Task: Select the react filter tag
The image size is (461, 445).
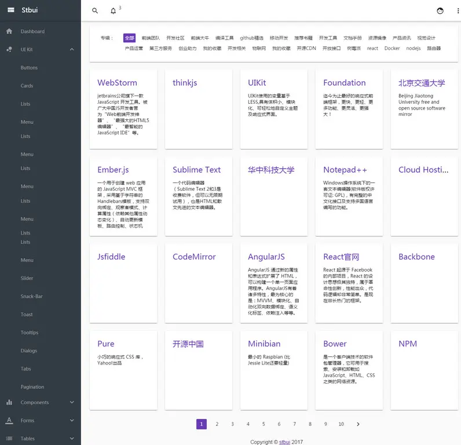Action: coord(372,48)
